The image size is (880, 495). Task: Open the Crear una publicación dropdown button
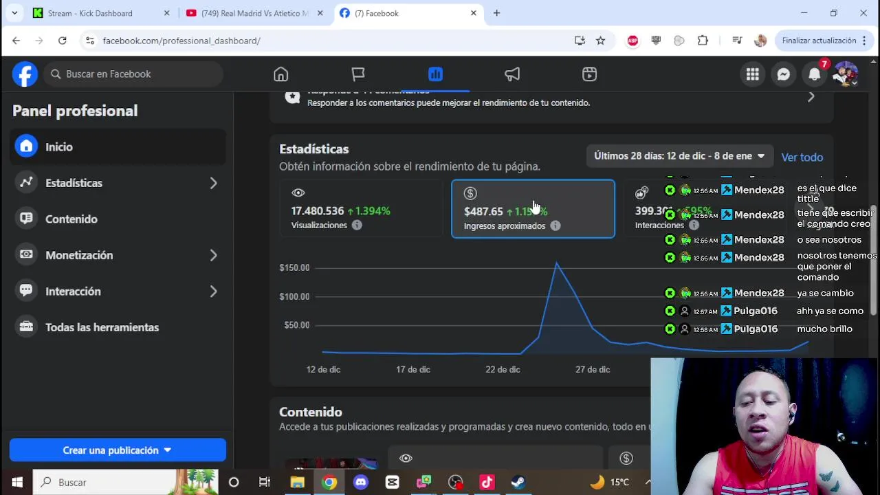tap(118, 450)
